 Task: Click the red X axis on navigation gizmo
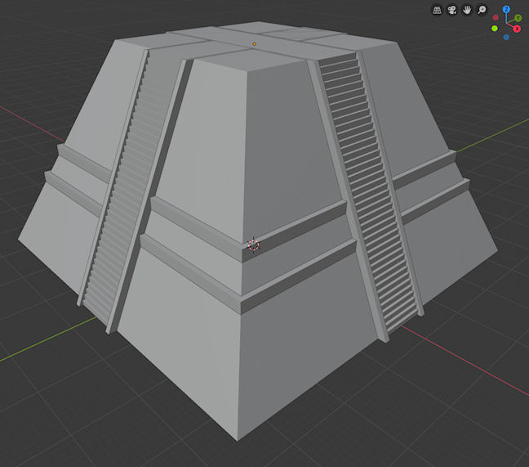(x=517, y=29)
